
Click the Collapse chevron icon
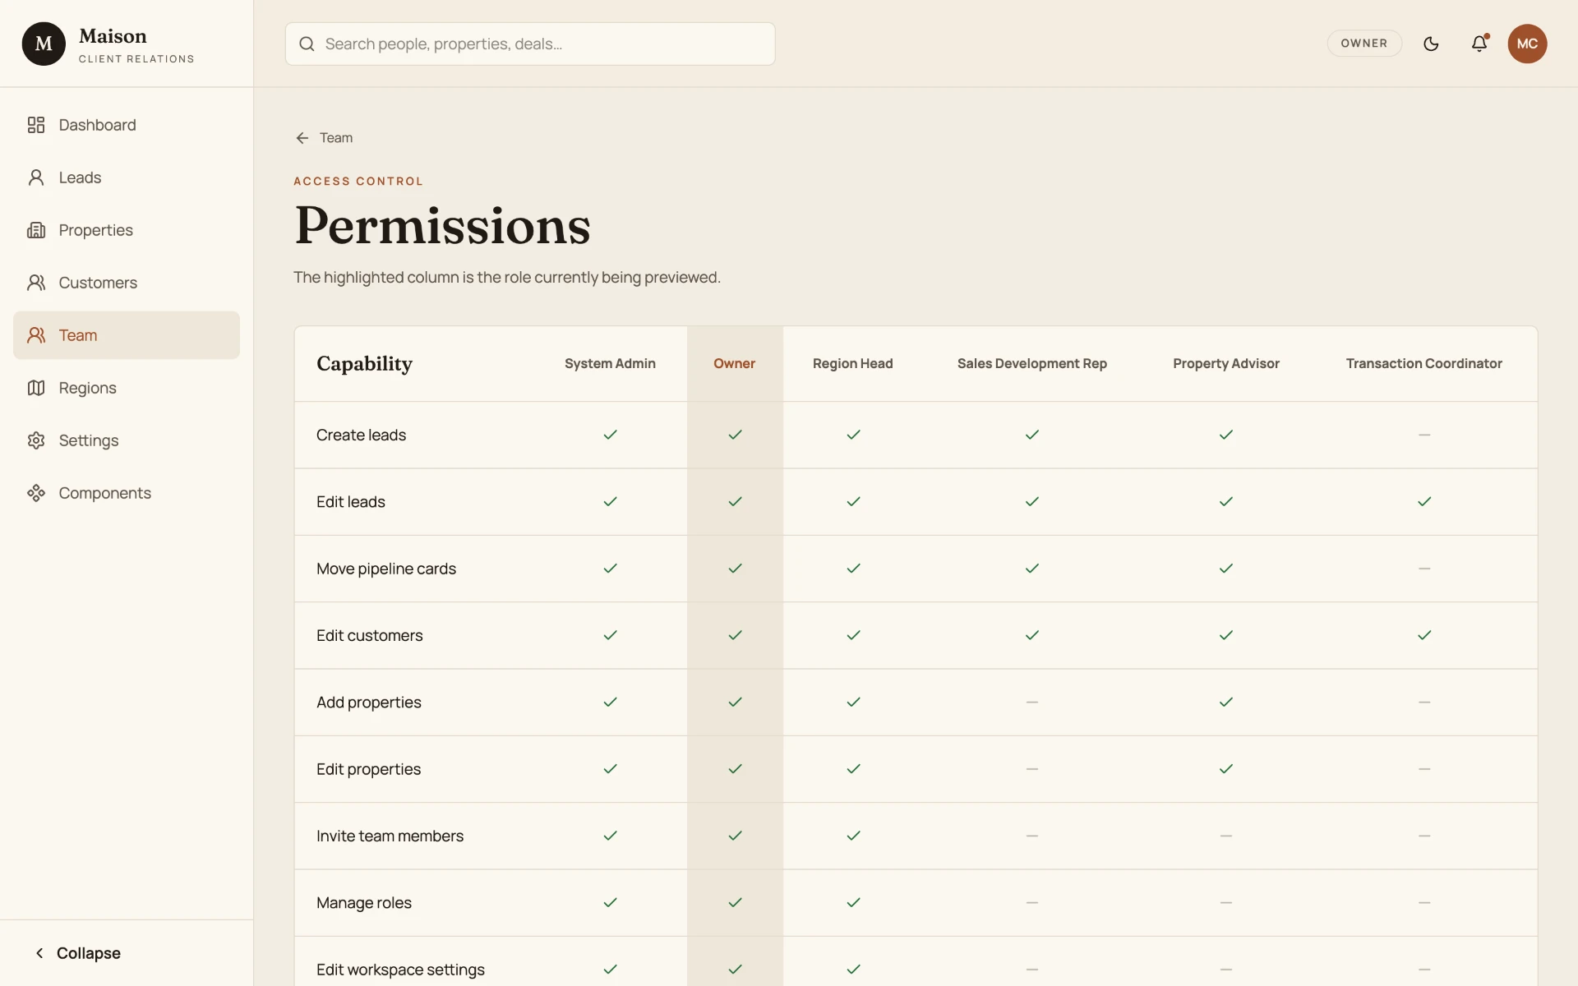pos(39,953)
